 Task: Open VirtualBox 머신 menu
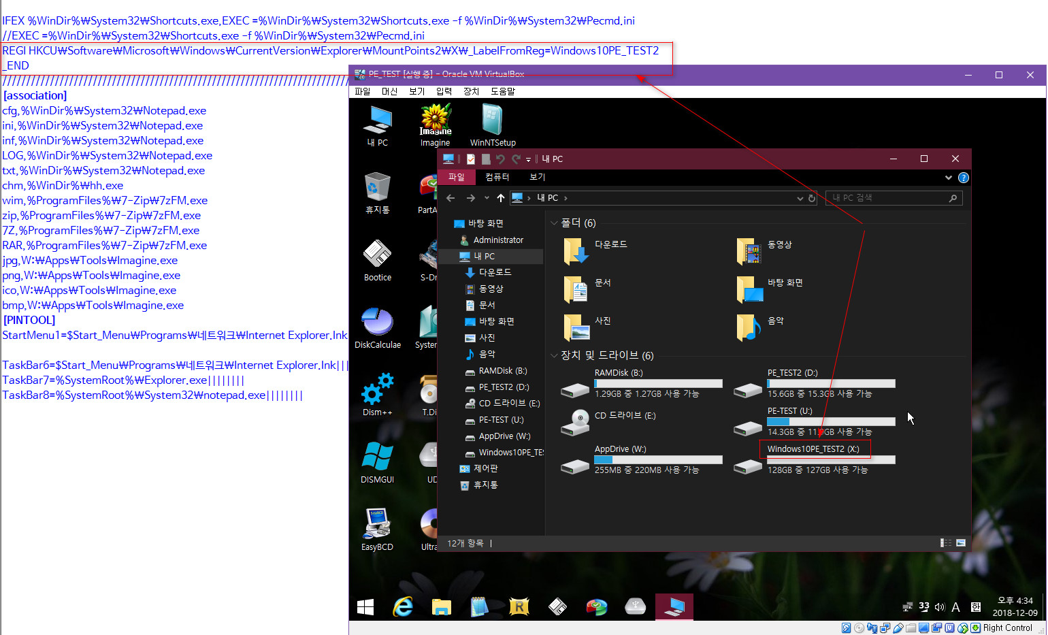390,91
